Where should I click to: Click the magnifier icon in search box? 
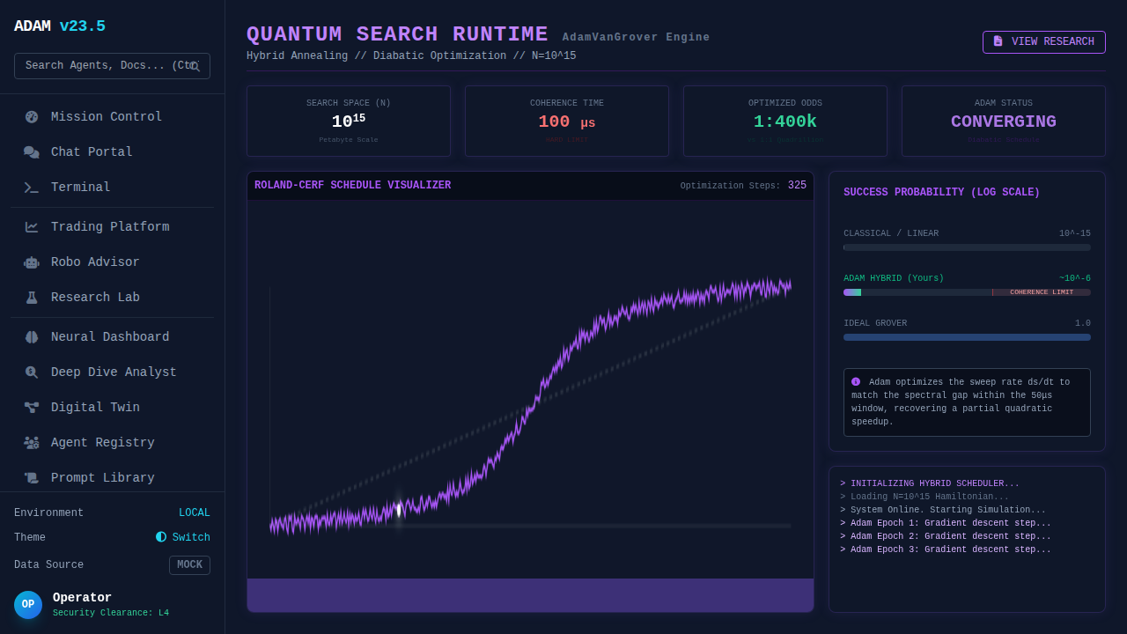point(195,66)
